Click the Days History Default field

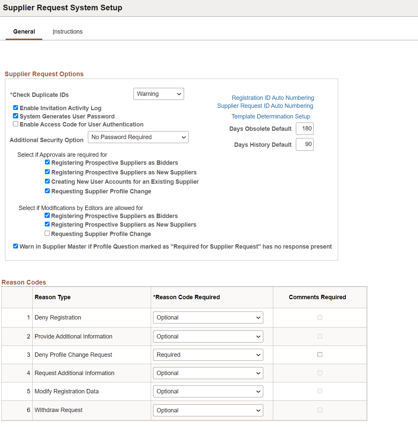click(x=305, y=144)
